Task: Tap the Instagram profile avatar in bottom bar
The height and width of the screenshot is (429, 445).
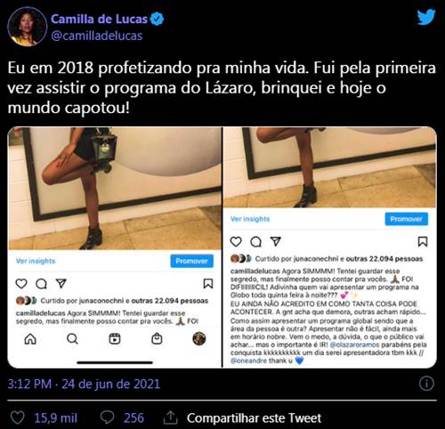Action: click(x=199, y=338)
